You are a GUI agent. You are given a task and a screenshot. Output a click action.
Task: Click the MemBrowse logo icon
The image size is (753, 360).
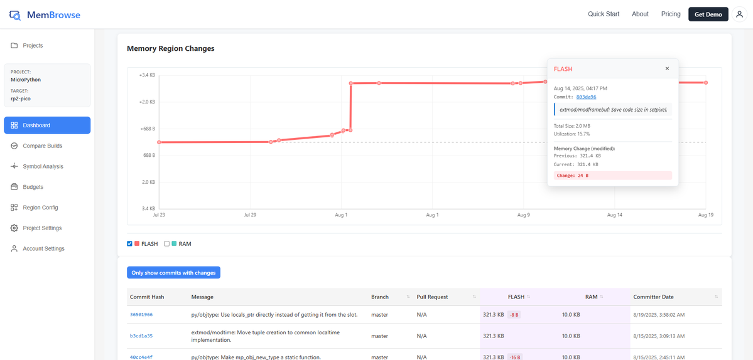point(15,15)
